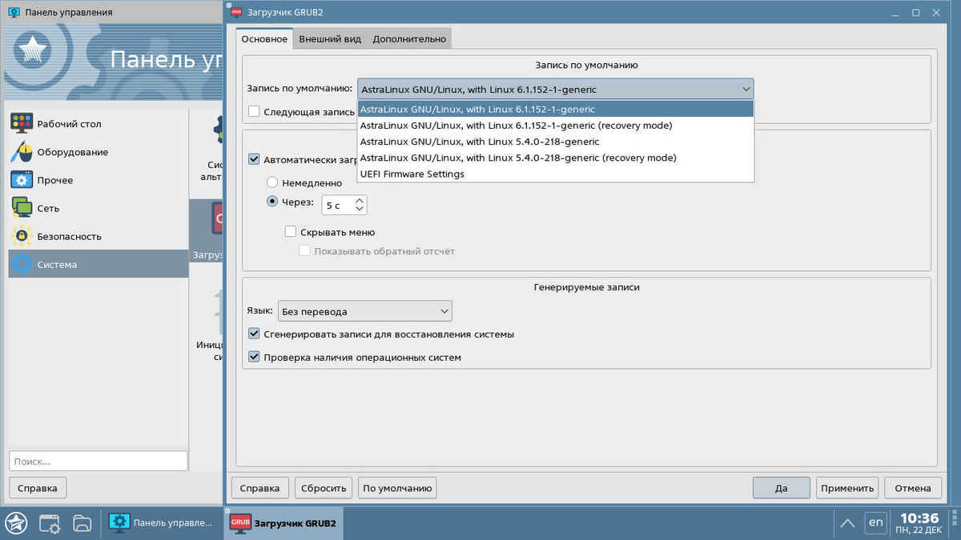Select Безопасность category in Control Panel

[x=99, y=236]
